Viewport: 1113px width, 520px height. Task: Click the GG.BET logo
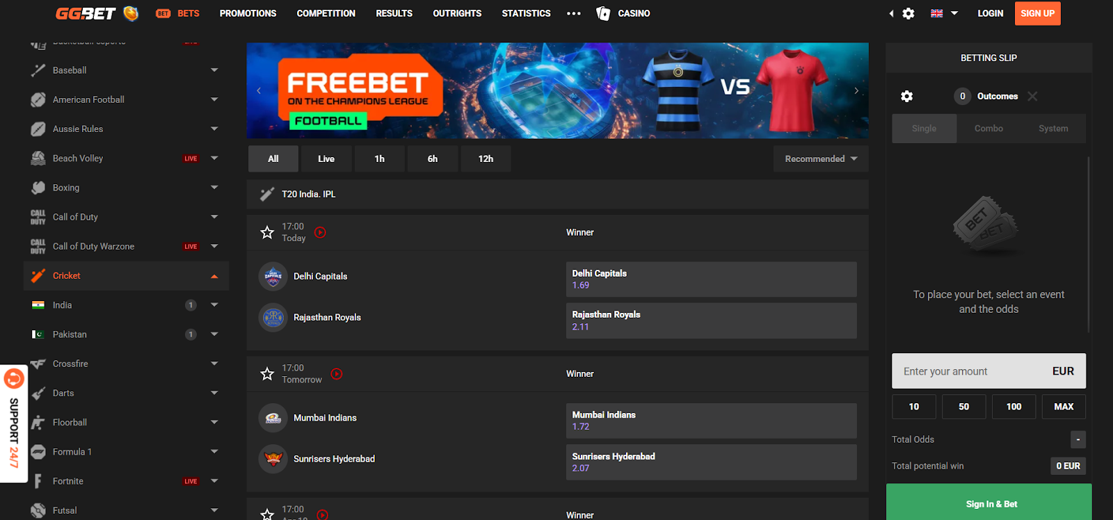click(x=97, y=13)
